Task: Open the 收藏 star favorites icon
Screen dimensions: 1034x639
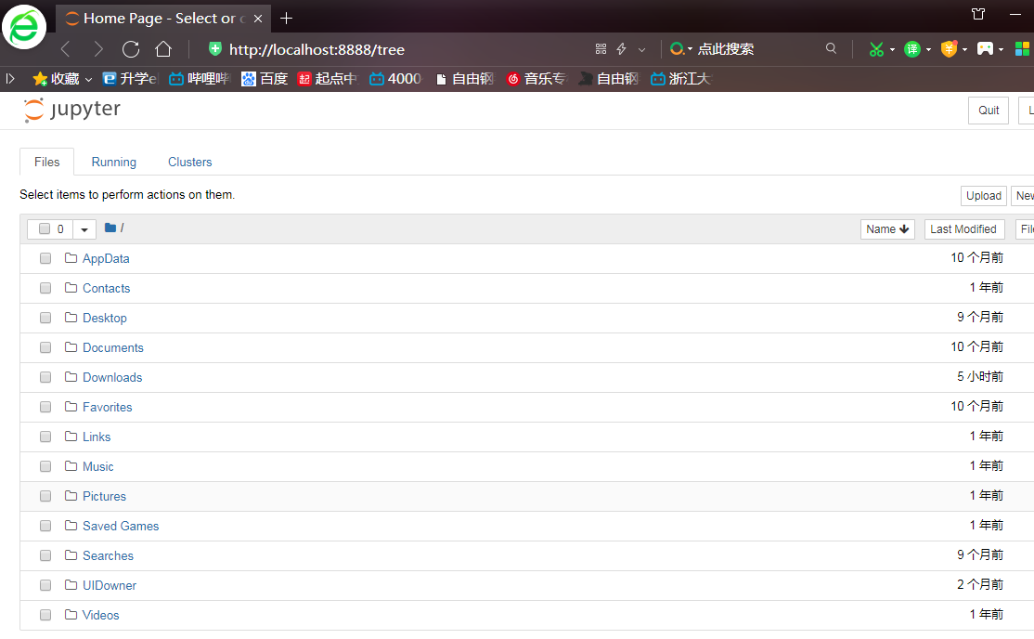Action: pos(40,79)
